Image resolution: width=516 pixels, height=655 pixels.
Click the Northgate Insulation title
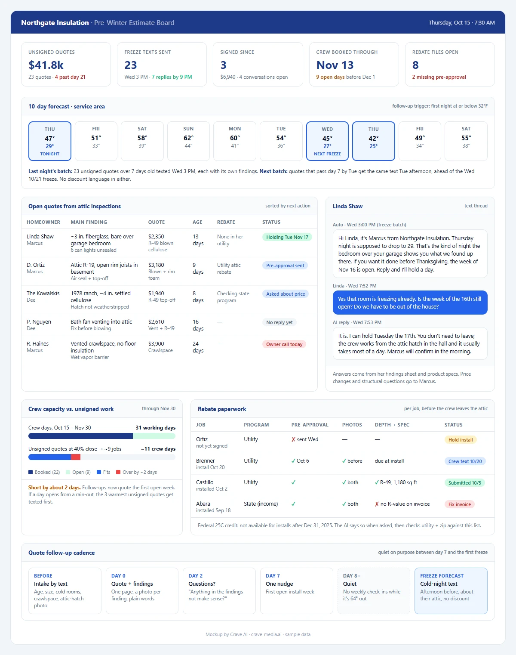coord(55,22)
